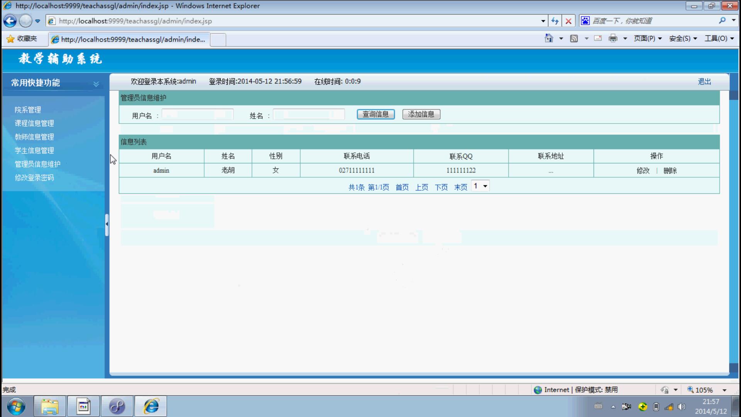Open the document app taskbar icon
The image size is (741, 417).
coord(83,406)
